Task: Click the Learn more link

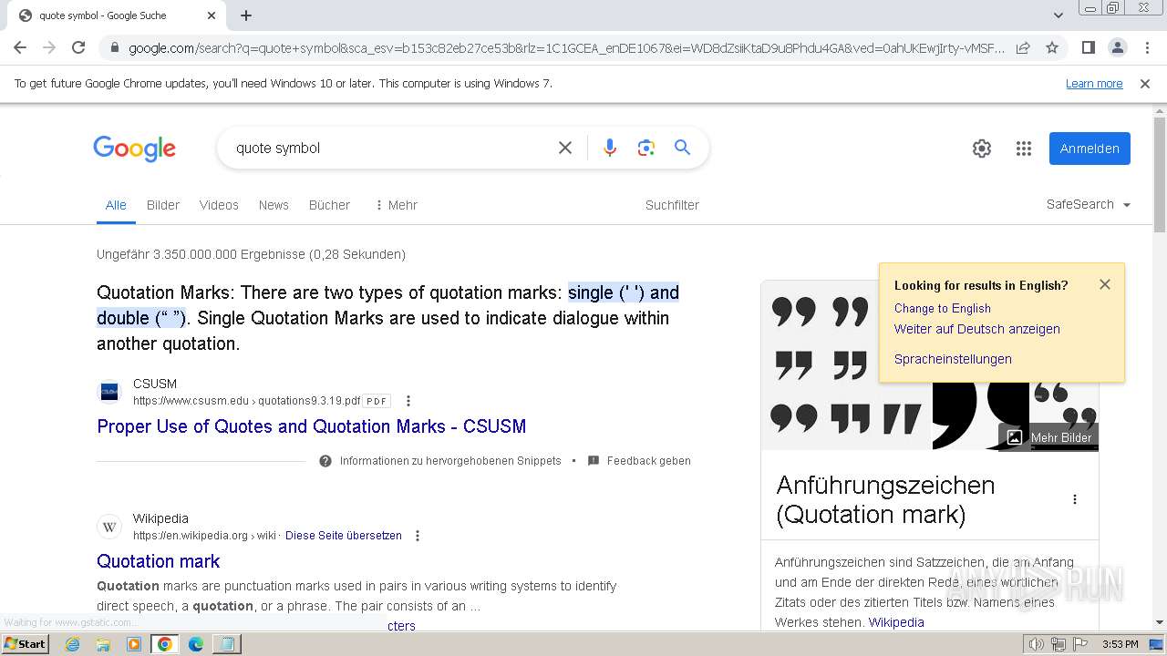Action: coord(1094,84)
